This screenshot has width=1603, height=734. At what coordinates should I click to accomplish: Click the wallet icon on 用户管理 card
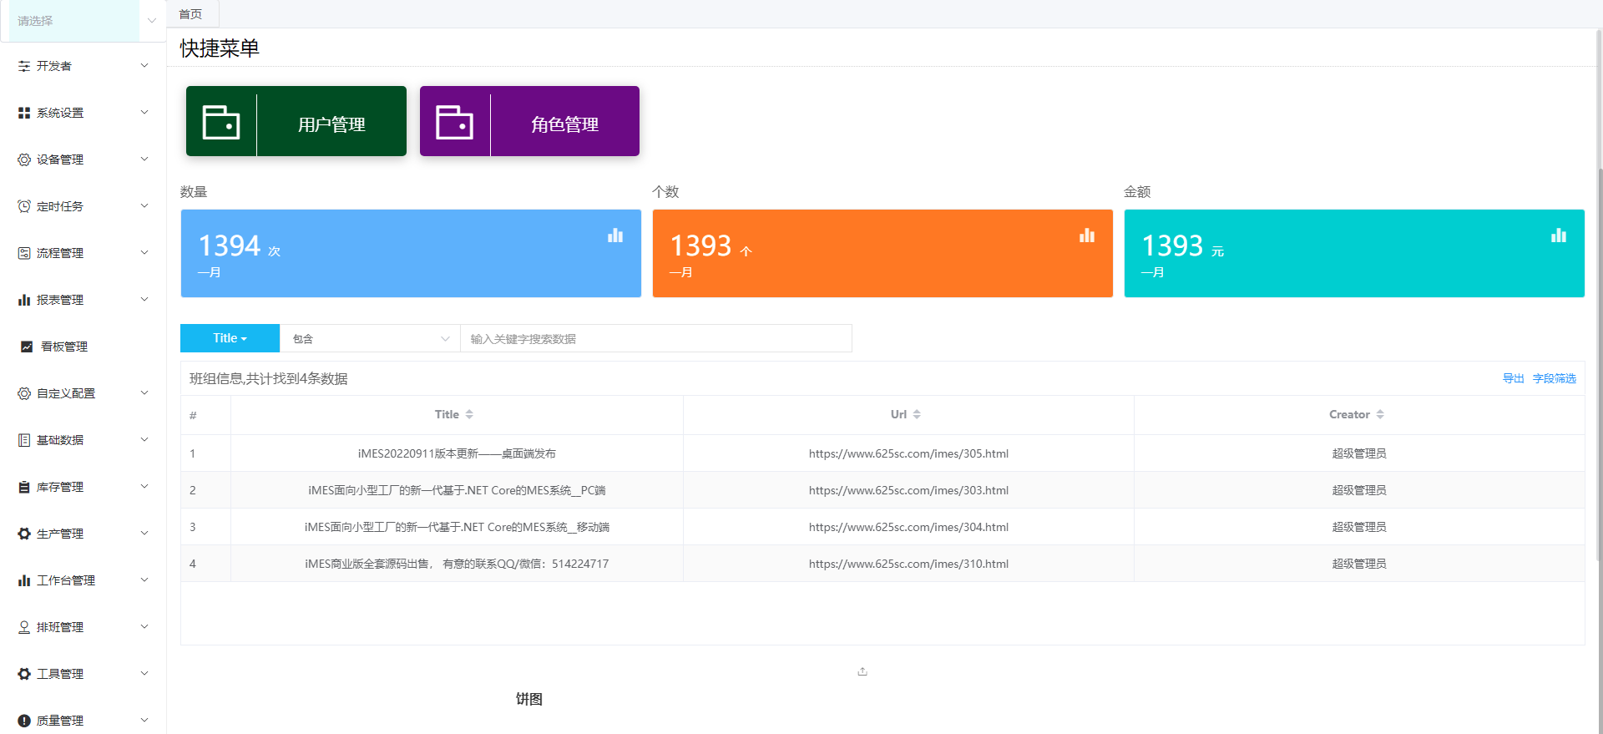point(221,122)
